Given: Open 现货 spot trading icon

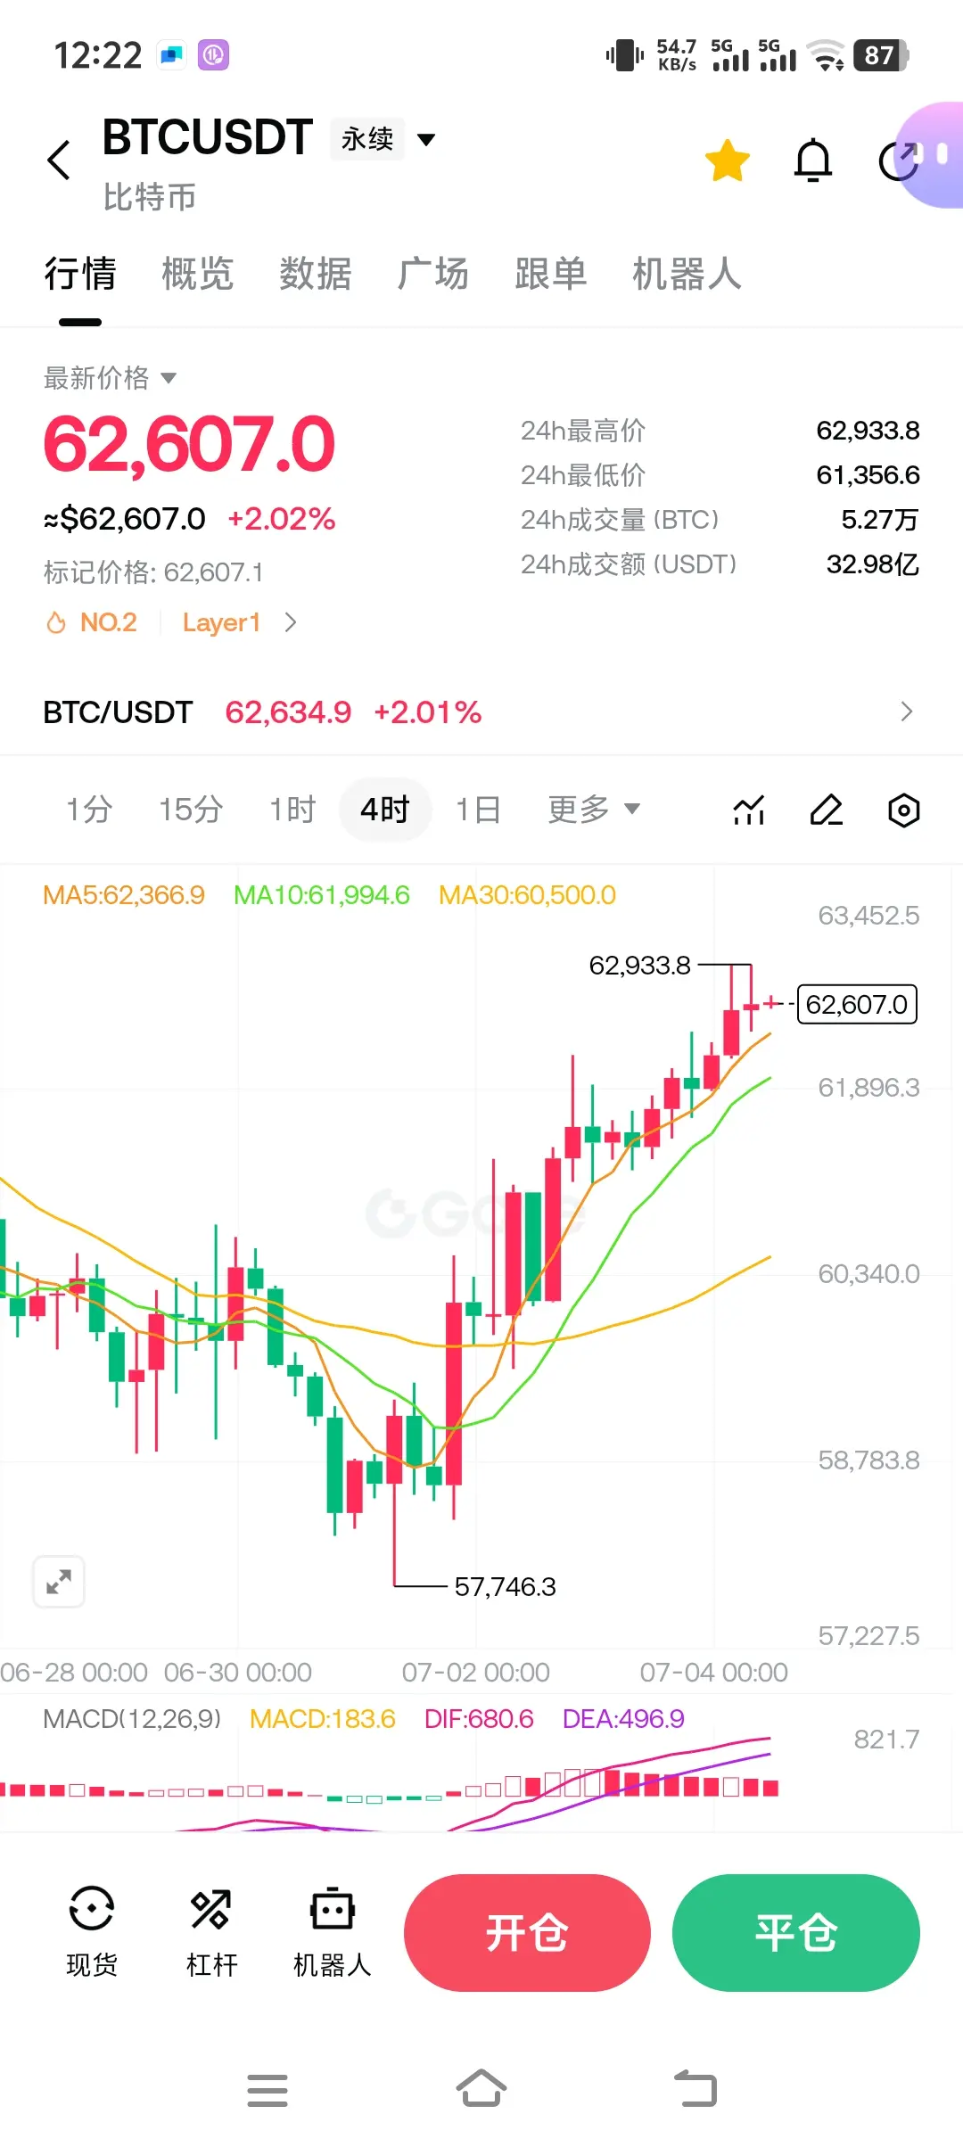Looking at the screenshot, I should point(92,1932).
